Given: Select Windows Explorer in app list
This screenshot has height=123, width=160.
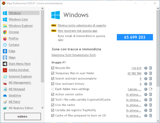Looking at the screenshot, I should click(x=21, y=26).
